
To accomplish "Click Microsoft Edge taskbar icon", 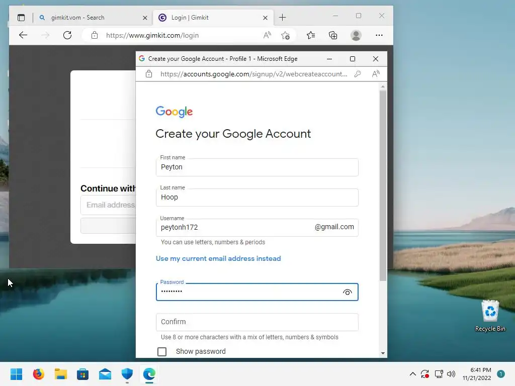I will tap(149, 374).
